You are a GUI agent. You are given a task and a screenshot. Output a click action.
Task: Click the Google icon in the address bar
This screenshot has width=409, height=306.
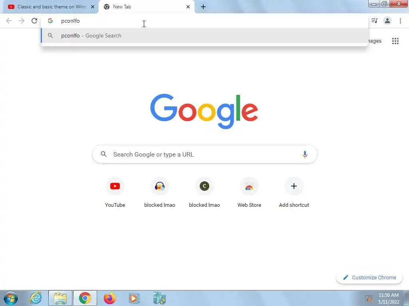click(x=50, y=21)
